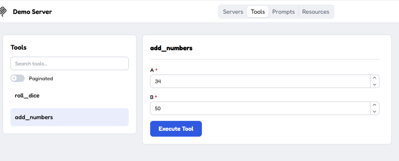Click into the B field containing 50
The width and height of the screenshot is (399, 161).
[x=260, y=108]
